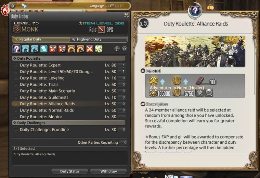Select the Gold Saucer category icon

(x=99, y=49)
